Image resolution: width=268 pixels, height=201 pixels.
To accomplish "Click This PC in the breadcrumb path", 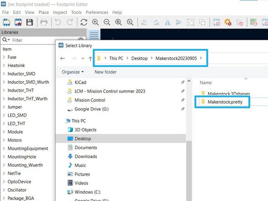I will 116,58.
